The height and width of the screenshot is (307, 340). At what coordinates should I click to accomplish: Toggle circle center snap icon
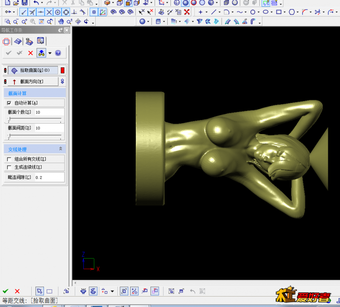click(x=58, y=12)
